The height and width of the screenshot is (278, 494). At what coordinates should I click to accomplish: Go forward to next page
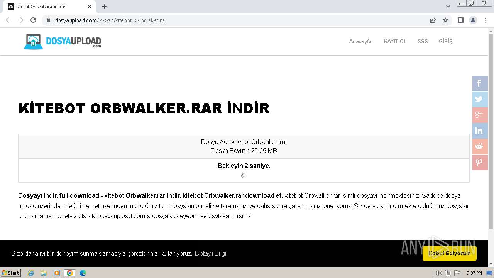coord(21,20)
